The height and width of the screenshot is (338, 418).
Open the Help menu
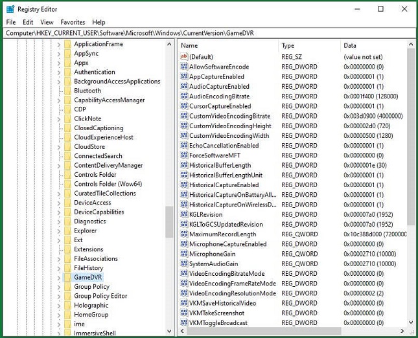(99, 22)
